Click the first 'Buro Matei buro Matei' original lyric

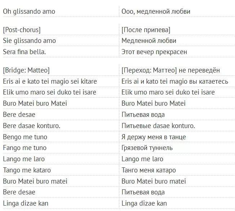pos(35,104)
